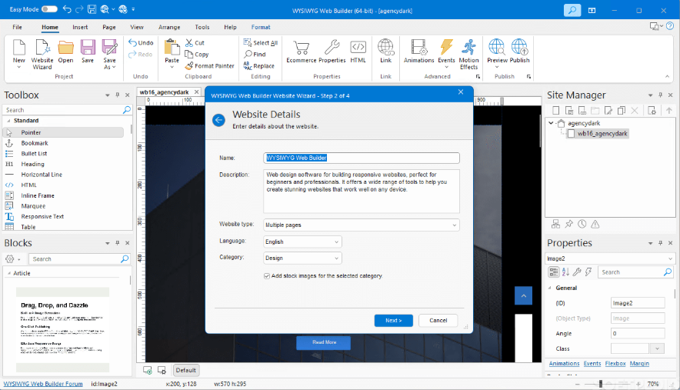Image resolution: width=680 pixels, height=390 pixels.
Task: Open the Ecommerce cart tool
Action: pyautogui.click(x=301, y=52)
